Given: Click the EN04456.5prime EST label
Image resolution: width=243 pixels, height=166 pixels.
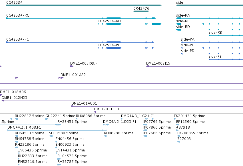Looking at the screenshot, I should pyautogui.click(x=70, y=139).
